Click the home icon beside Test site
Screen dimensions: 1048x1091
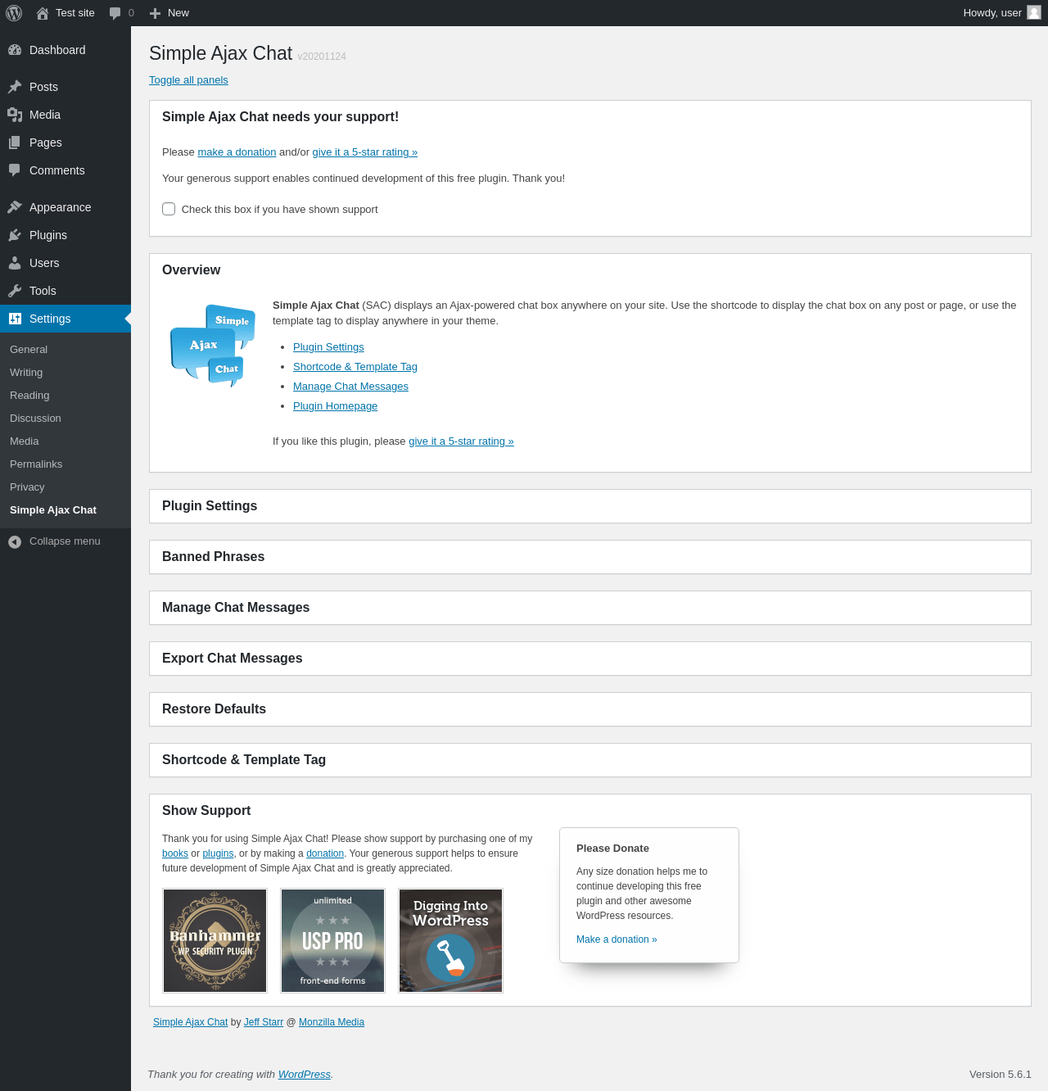43,13
